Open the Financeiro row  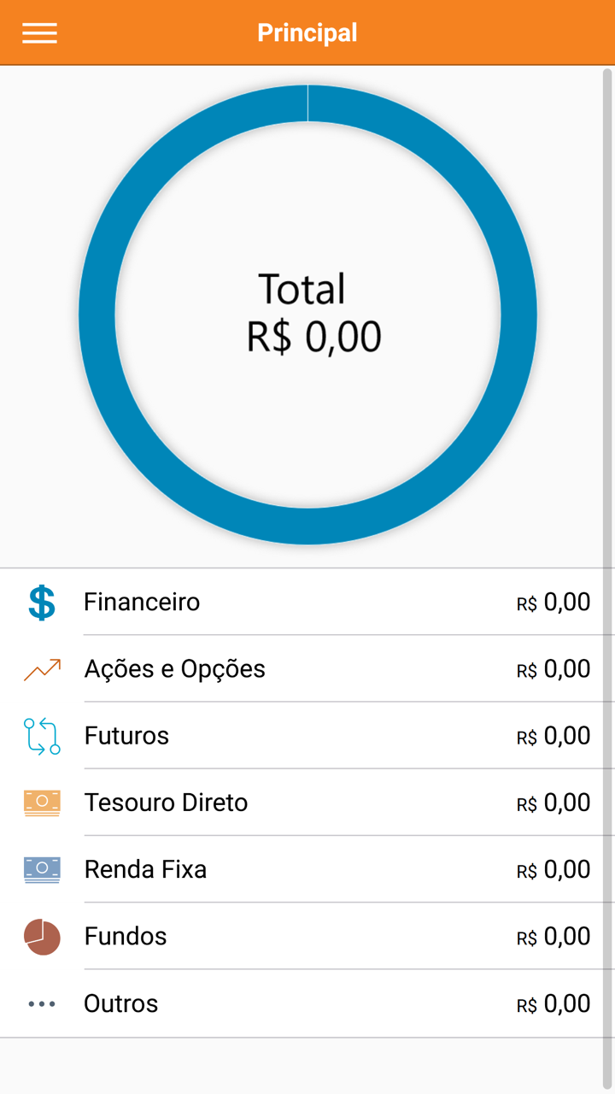142,603
